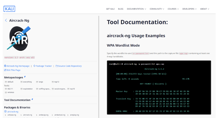Click the package icon beside social-engine...
This screenshot has height=118, width=219.
(x=53, y=89)
